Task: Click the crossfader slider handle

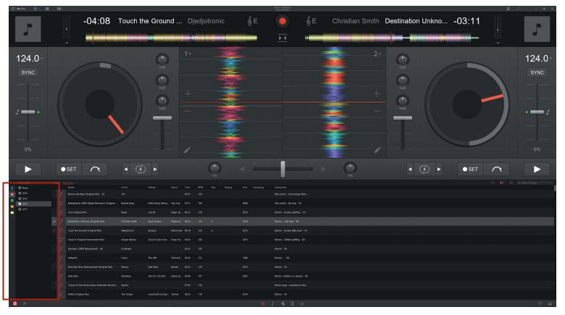Action: click(282, 169)
